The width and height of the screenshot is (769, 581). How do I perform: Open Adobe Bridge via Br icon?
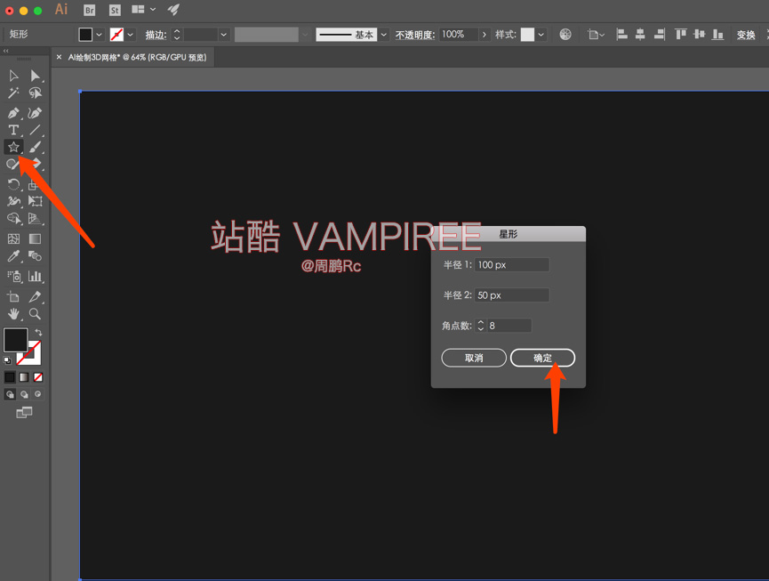coord(89,10)
